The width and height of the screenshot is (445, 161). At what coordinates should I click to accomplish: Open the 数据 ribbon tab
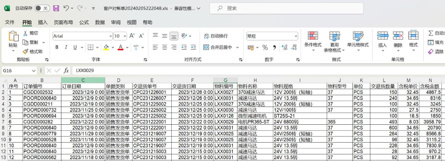pyautogui.click(x=100, y=22)
